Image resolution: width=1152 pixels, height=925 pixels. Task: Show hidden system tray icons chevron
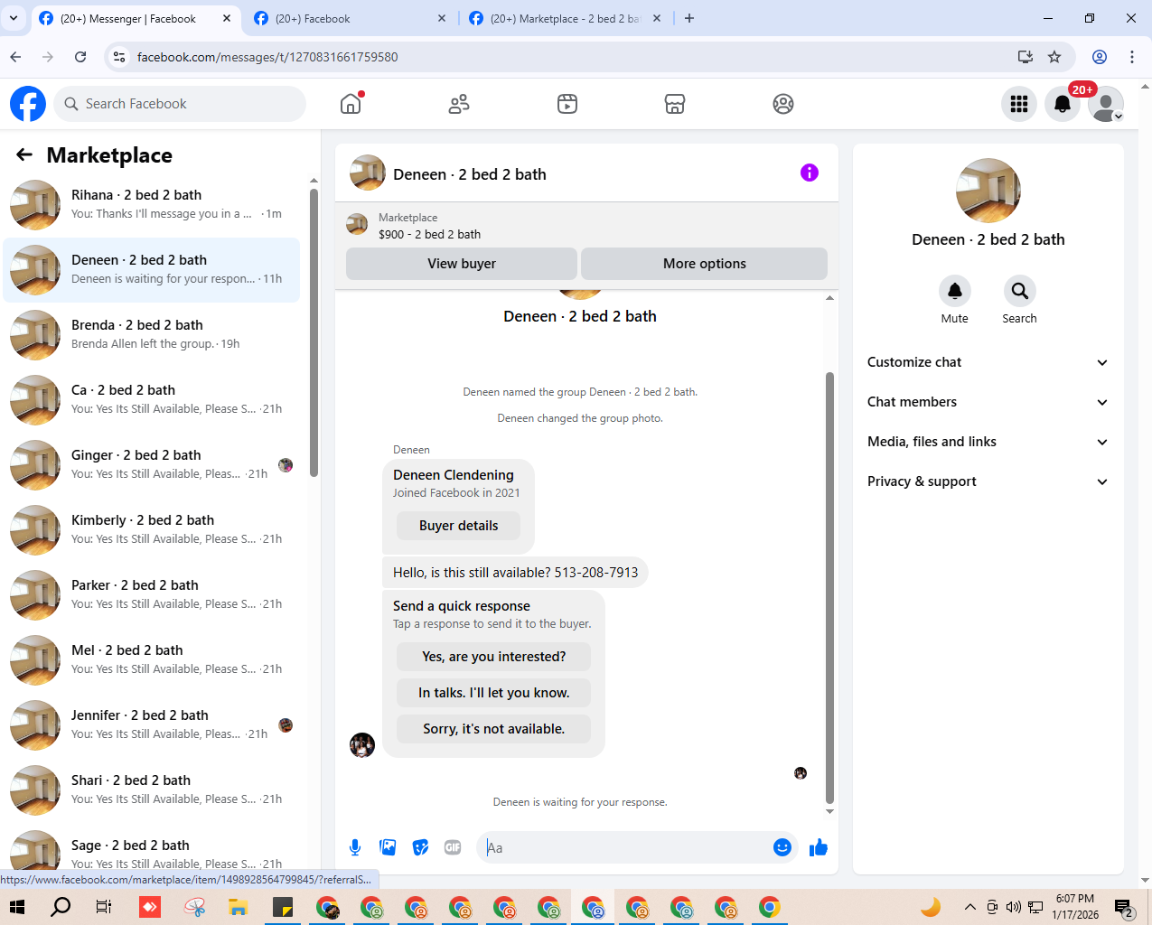[970, 907]
